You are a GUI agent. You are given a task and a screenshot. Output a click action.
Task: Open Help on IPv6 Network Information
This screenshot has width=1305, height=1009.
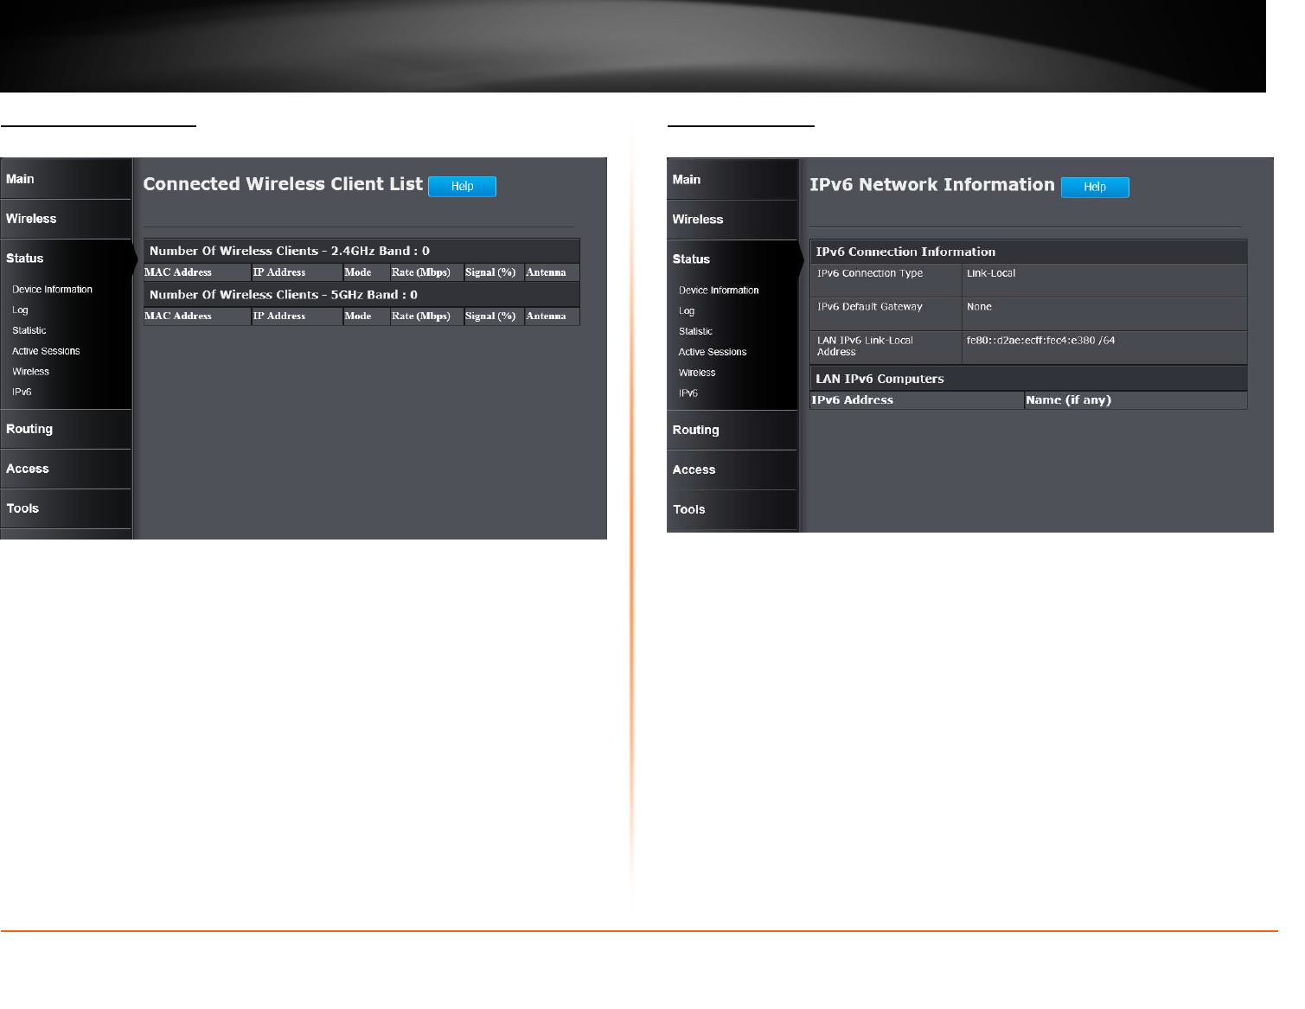pos(1095,188)
